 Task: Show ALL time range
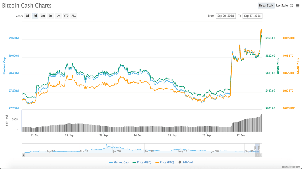point(74,16)
